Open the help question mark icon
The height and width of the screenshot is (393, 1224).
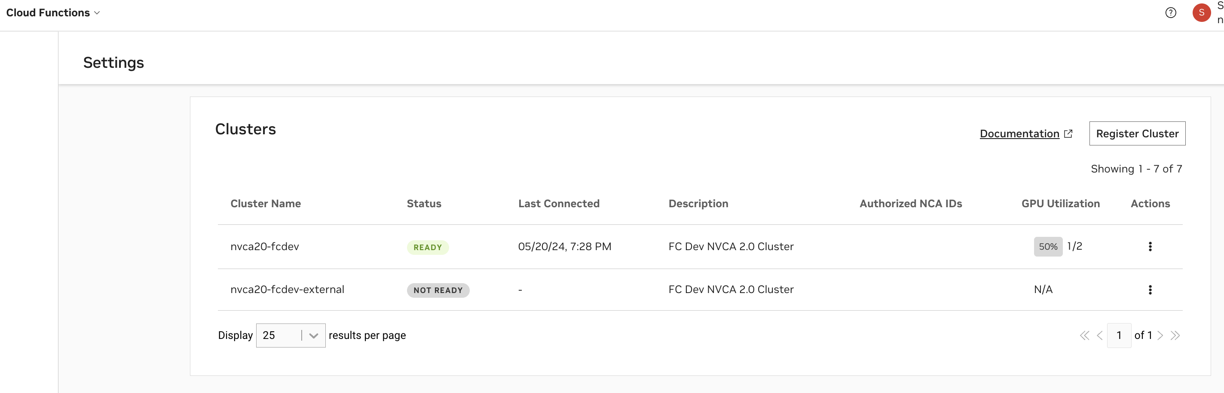click(1171, 13)
